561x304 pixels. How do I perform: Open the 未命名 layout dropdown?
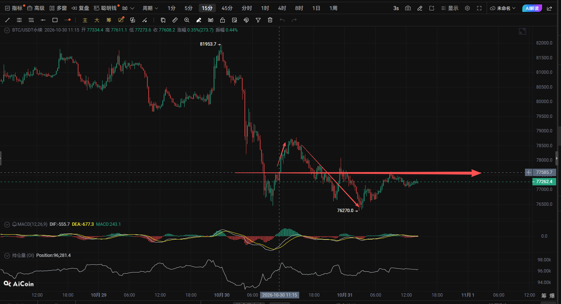pyautogui.click(x=503, y=8)
